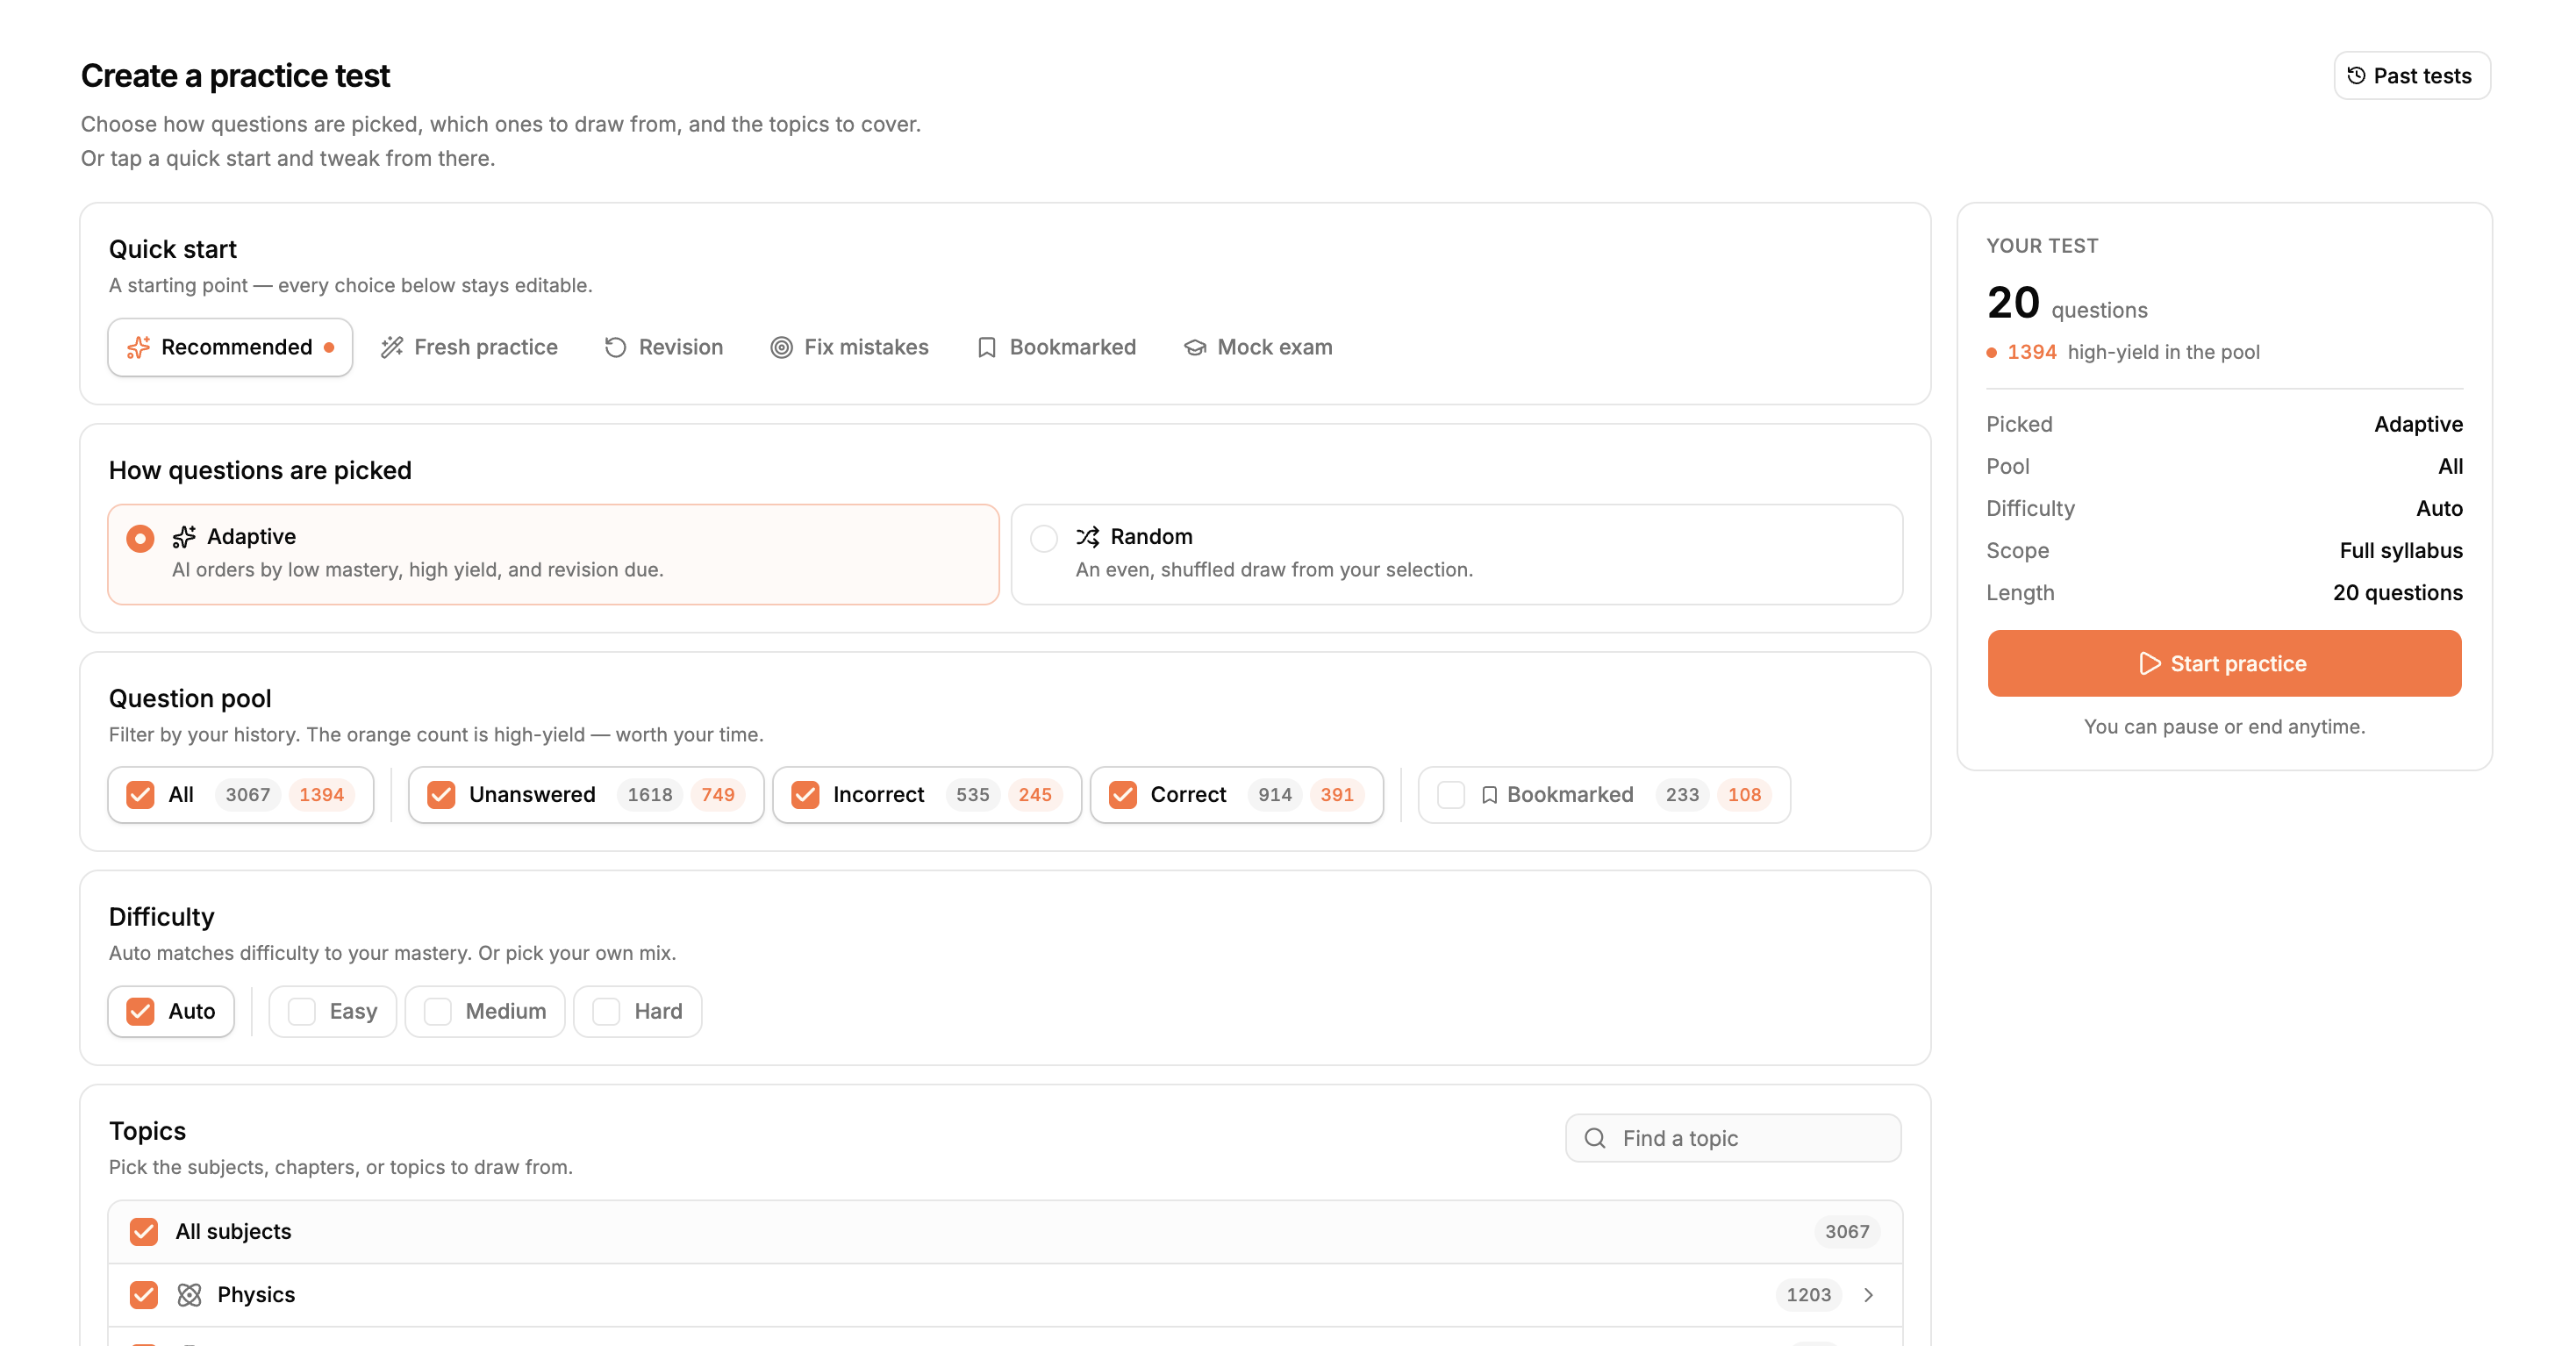Click the 391 high-yield Correct count
Viewport: 2576px width, 1346px height.
click(x=1336, y=795)
